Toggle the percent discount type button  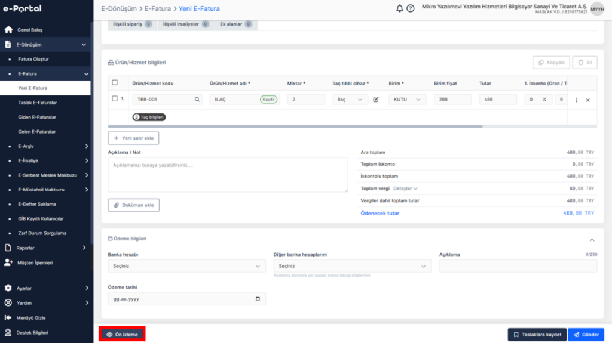tap(544, 100)
